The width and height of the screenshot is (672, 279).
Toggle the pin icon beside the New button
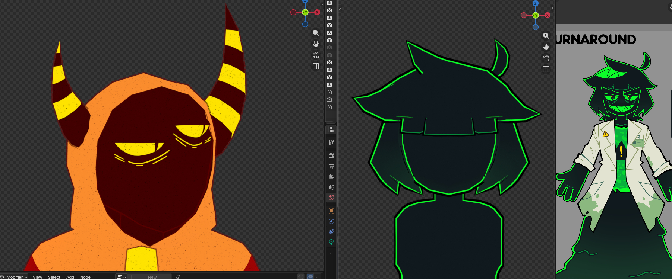pyautogui.click(x=178, y=276)
